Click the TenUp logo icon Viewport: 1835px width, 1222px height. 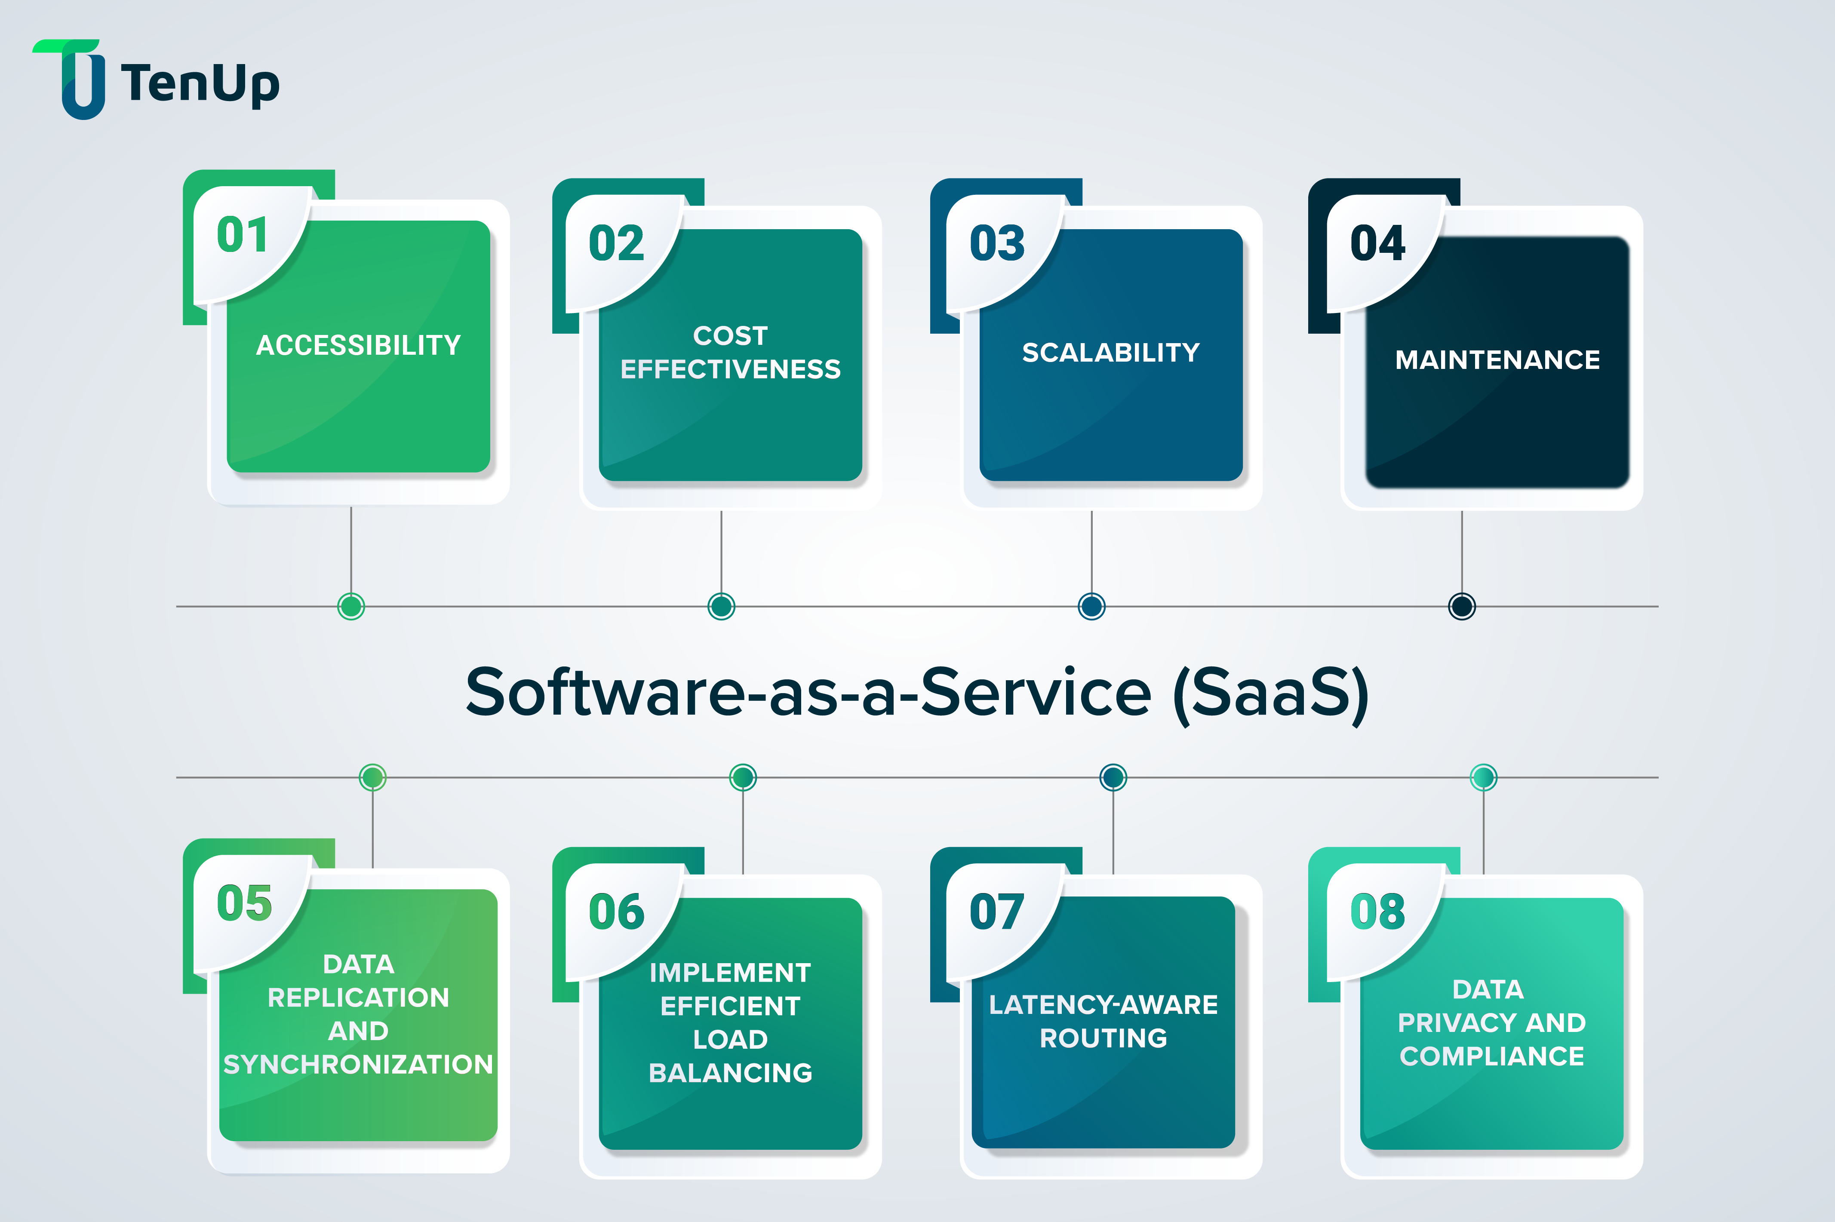coord(69,80)
